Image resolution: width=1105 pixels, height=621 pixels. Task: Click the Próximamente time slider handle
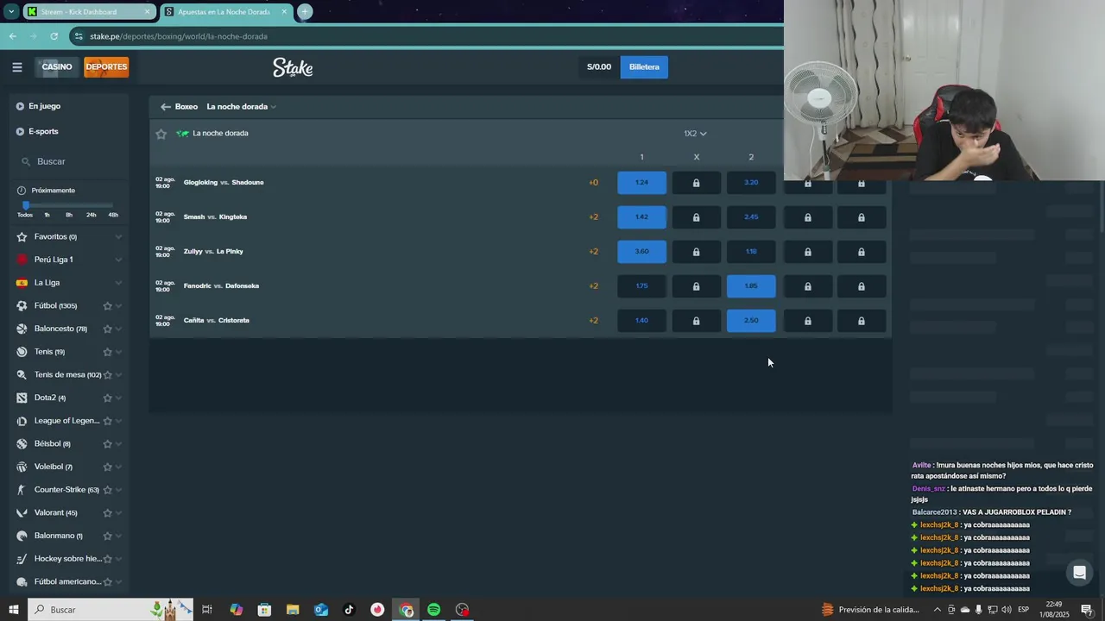click(x=26, y=205)
